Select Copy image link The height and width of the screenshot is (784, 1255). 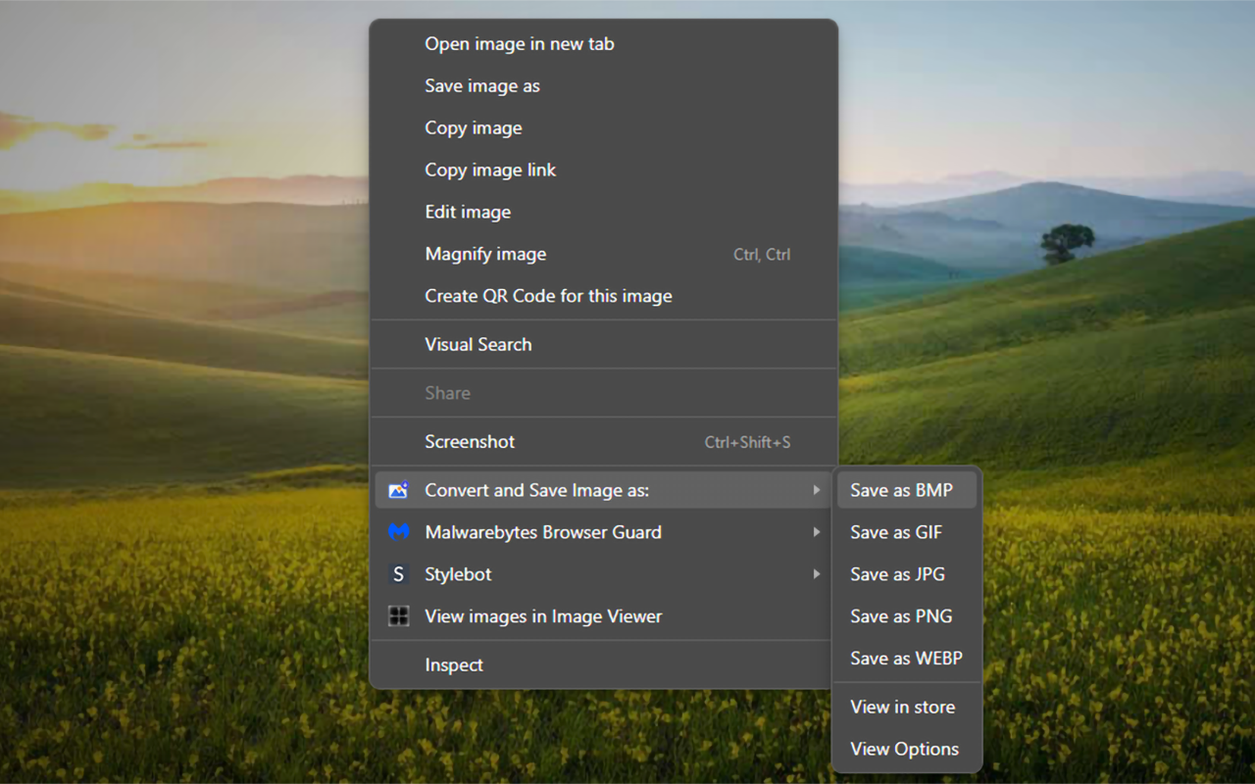click(489, 171)
